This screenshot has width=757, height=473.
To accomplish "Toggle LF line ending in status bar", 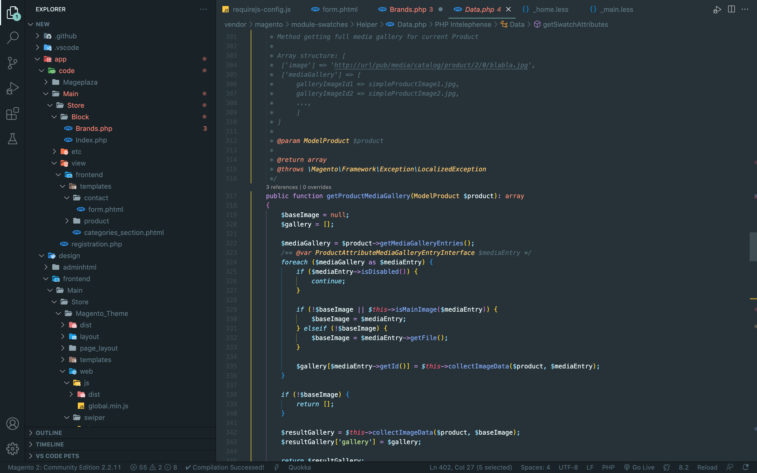I will pyautogui.click(x=590, y=467).
